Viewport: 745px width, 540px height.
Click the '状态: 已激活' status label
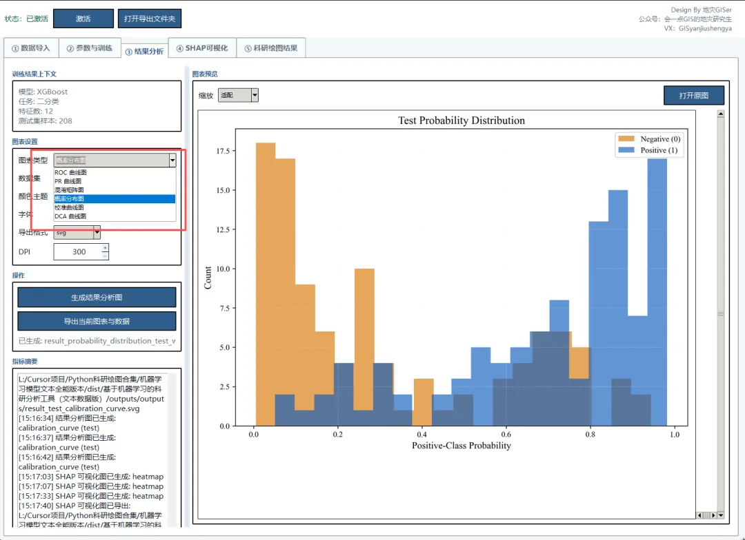click(26, 19)
